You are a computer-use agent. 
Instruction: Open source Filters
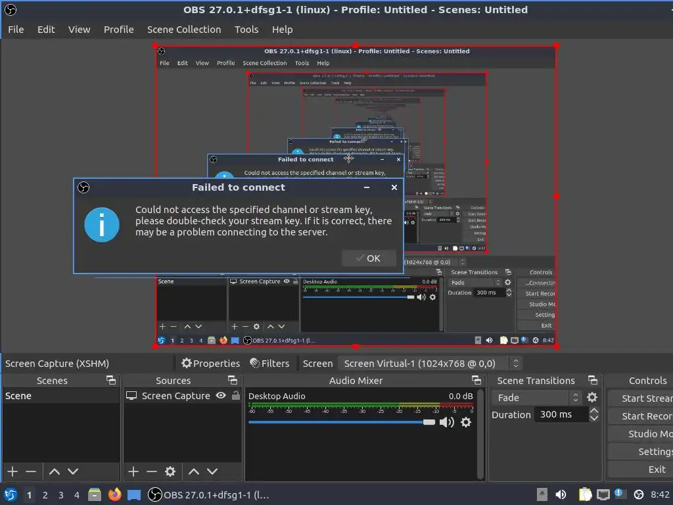(269, 363)
